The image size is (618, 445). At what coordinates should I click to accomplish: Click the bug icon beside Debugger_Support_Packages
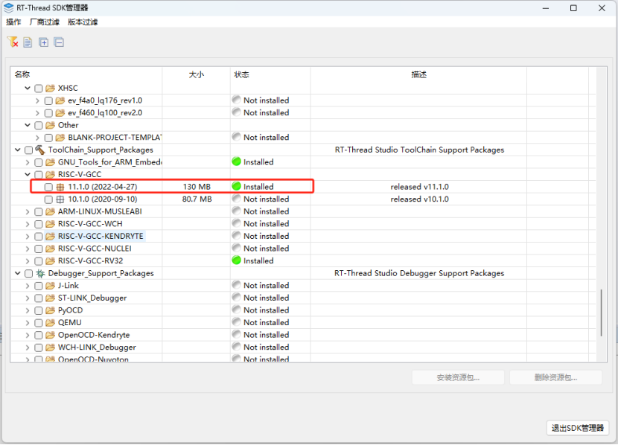pos(40,273)
